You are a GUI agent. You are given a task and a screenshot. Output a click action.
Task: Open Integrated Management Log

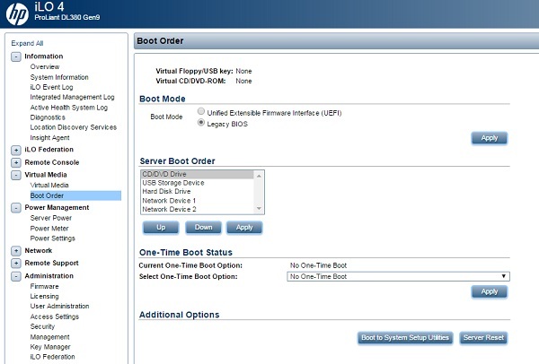click(x=72, y=97)
